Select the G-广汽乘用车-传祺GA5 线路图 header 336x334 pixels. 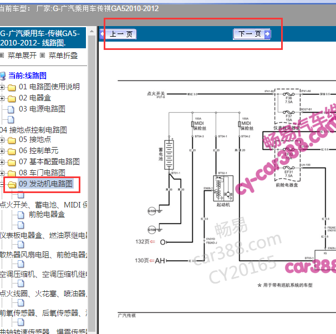(43, 38)
